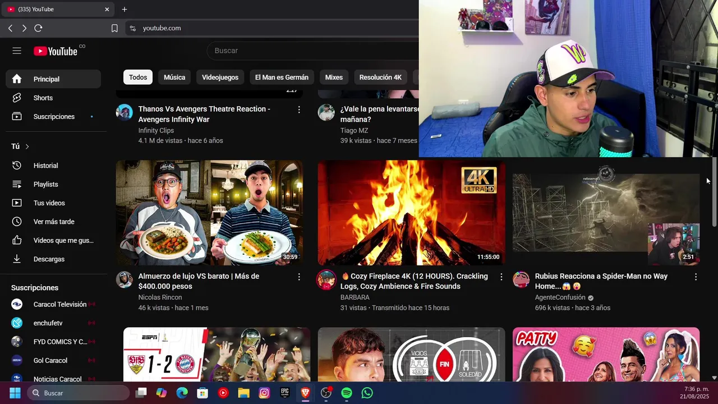718x404 pixels.
Task: Select the Música filter chip
Action: pos(174,77)
